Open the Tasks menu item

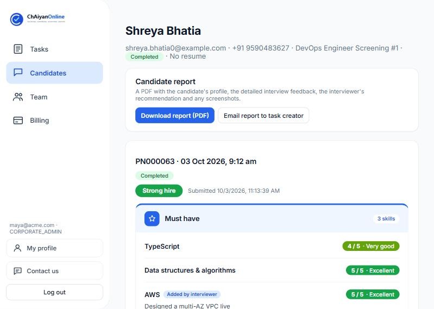tap(54, 49)
